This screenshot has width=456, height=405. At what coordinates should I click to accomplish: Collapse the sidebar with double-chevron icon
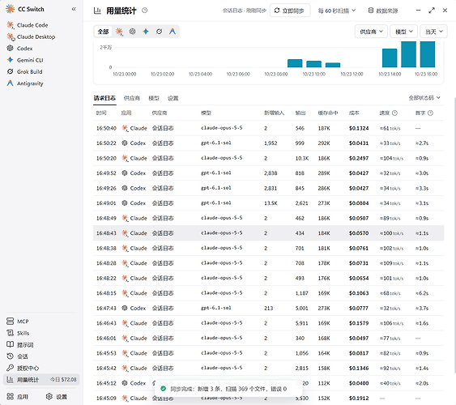pos(74,9)
